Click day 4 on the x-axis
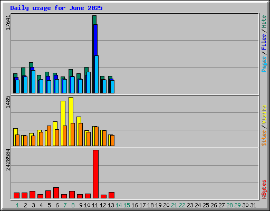This screenshot has width=270, height=211. coord(41,205)
